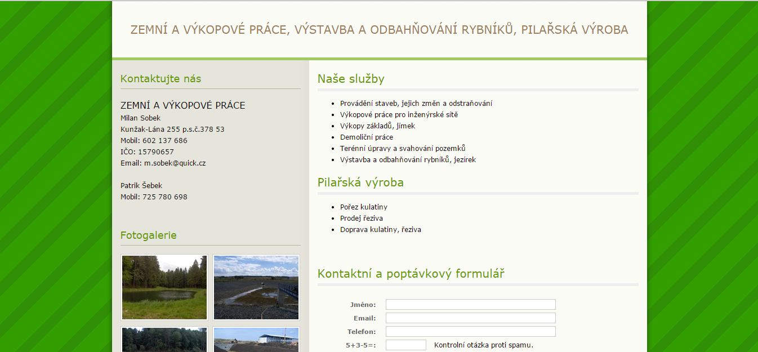Click the email address m.sobek@quick.cz
This screenshot has width=758, height=352.
(175, 163)
